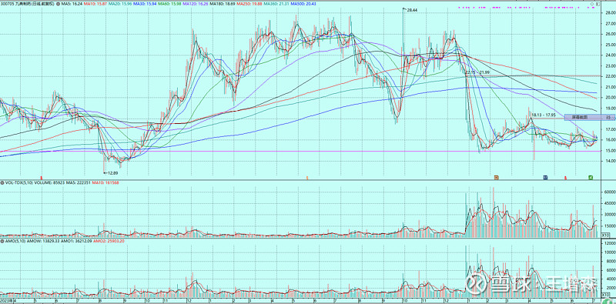Select the MA60: 15.98 label
Image resolution: width=616 pixels, height=304 pixels.
(x=170, y=4)
